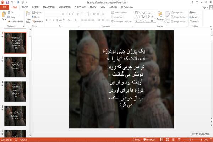The image size is (213, 142).
Task: Open the Shape Outline dropdown
Action: point(179,17)
